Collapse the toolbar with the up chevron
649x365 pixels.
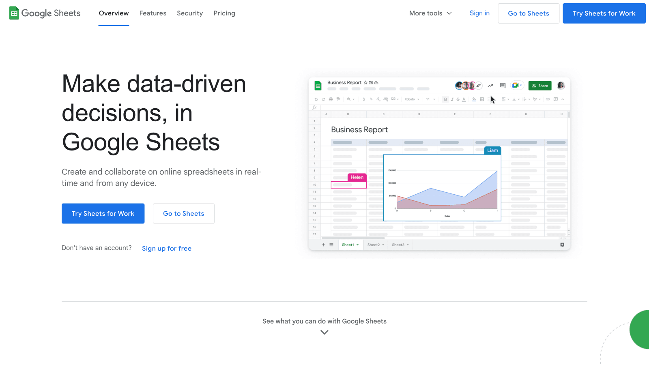pyautogui.click(x=563, y=99)
